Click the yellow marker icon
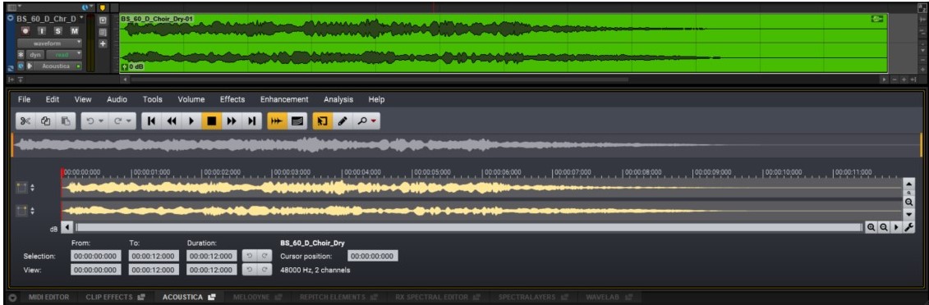This screenshot has width=929, height=305. [x=102, y=7]
